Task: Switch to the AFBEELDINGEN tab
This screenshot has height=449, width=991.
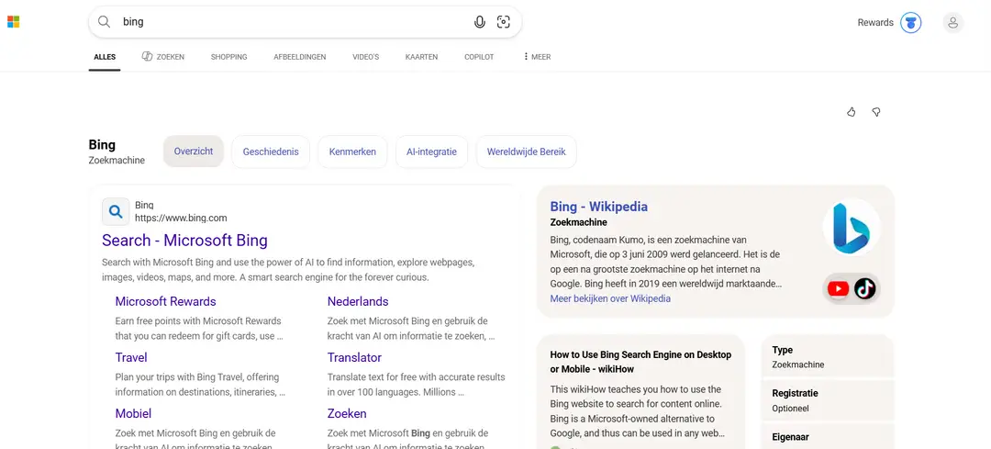Action: click(299, 57)
